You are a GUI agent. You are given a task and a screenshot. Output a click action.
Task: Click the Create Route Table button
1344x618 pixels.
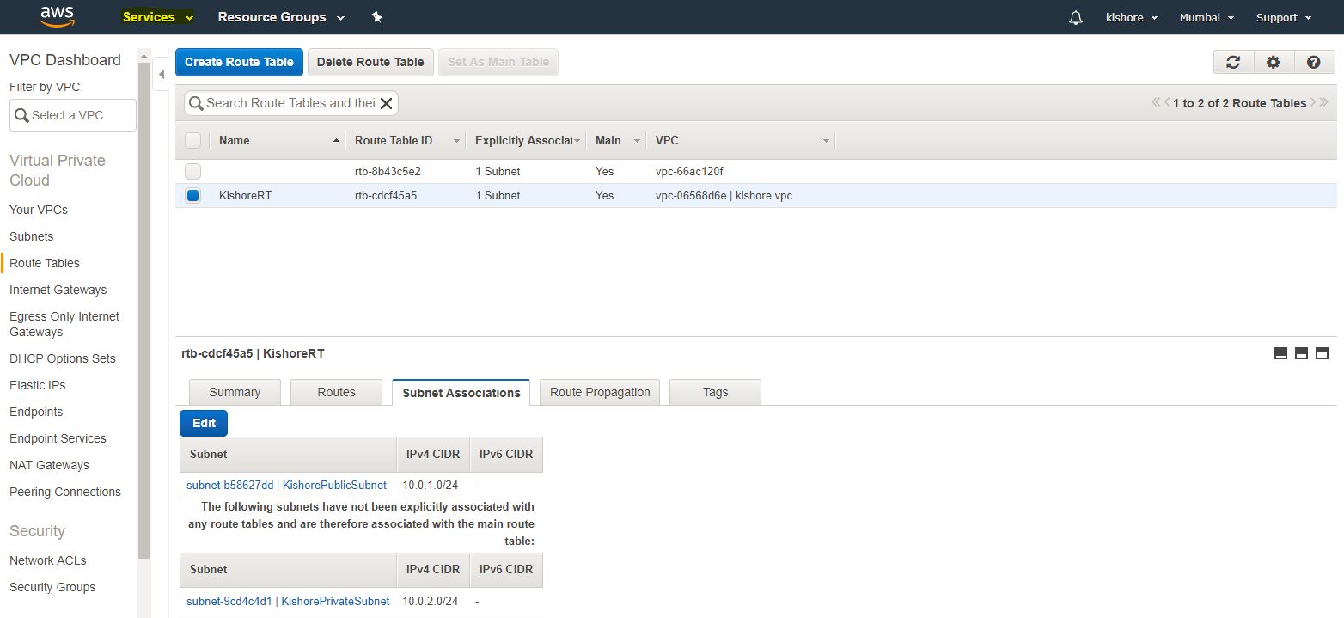tap(239, 62)
